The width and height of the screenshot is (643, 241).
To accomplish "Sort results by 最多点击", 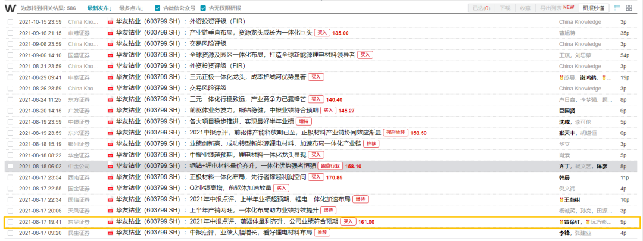I will click(x=131, y=8).
